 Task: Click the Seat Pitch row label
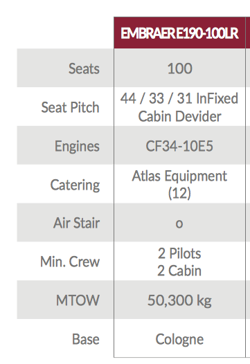pos(70,107)
